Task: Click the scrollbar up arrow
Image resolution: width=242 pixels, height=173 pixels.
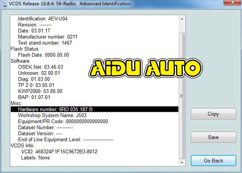Action: (x=182, y=19)
